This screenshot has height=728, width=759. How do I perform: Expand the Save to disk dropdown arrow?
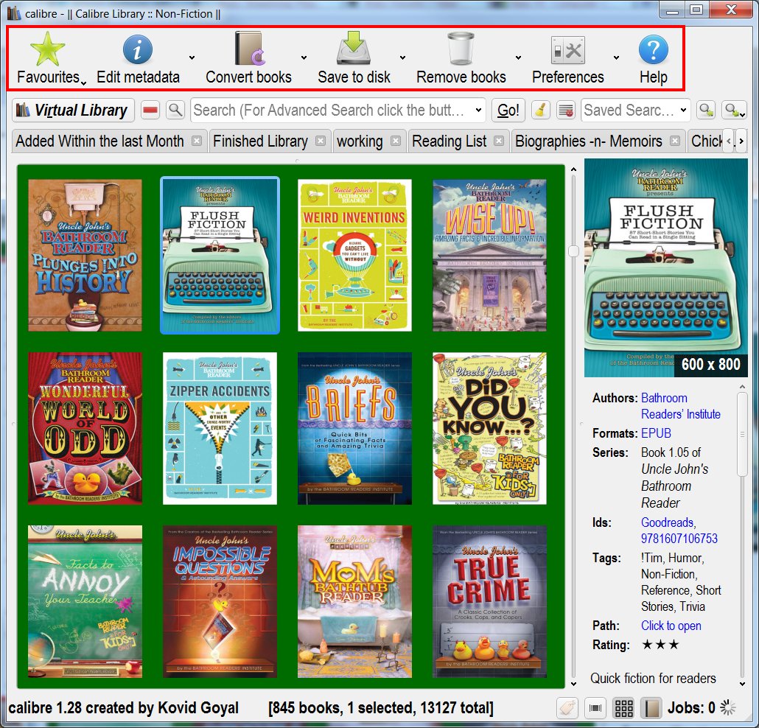(x=402, y=57)
